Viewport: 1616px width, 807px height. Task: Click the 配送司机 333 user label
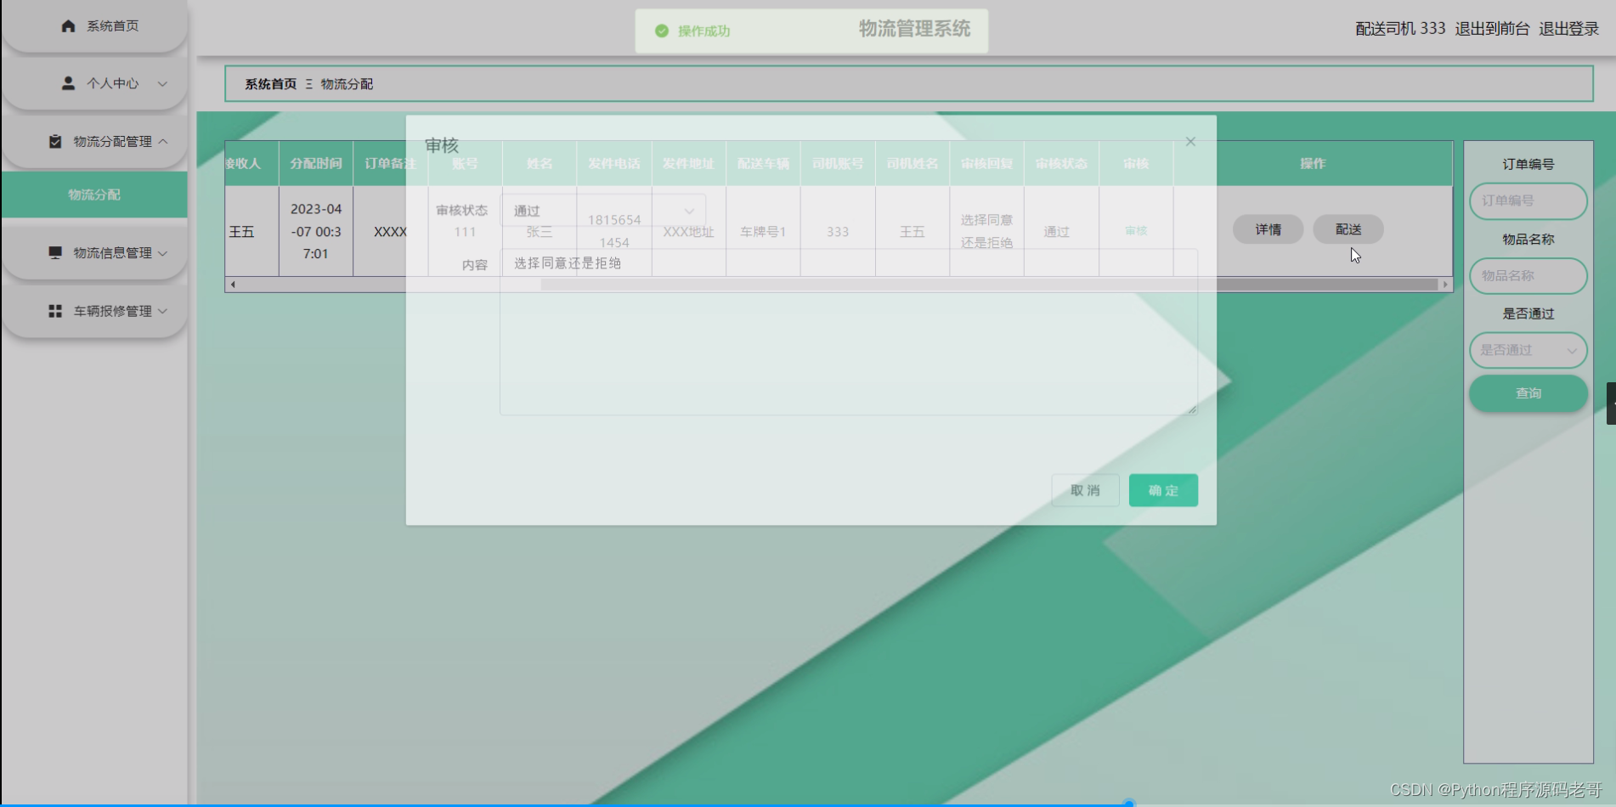click(x=1400, y=29)
